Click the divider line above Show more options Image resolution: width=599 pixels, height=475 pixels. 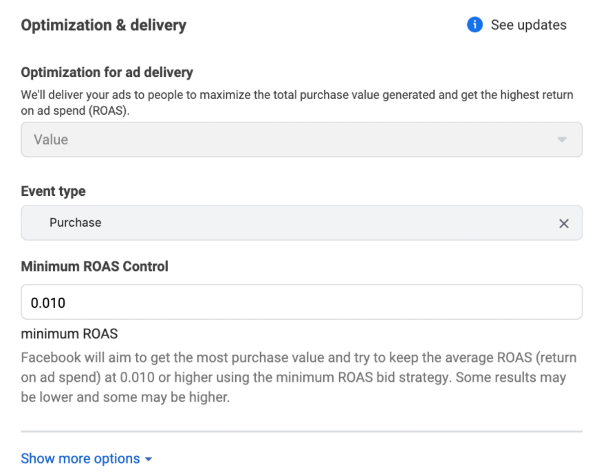(x=301, y=432)
